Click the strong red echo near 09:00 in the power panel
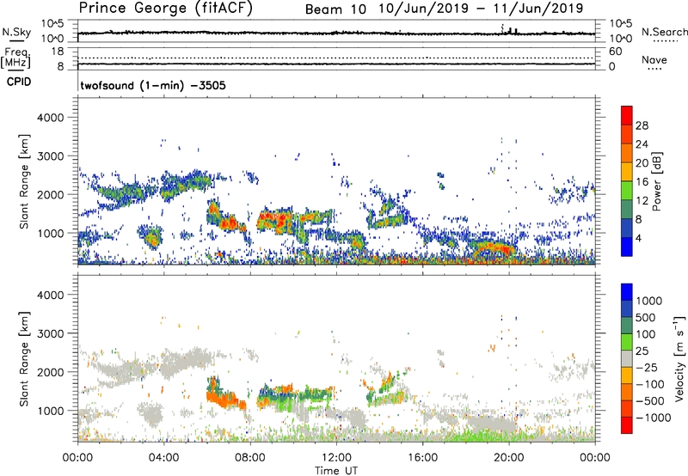This screenshot has width=688, height=476. pyautogui.click(x=274, y=219)
